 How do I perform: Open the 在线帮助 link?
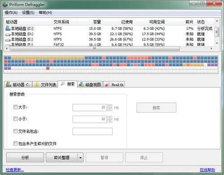pyautogui.click(x=207, y=170)
